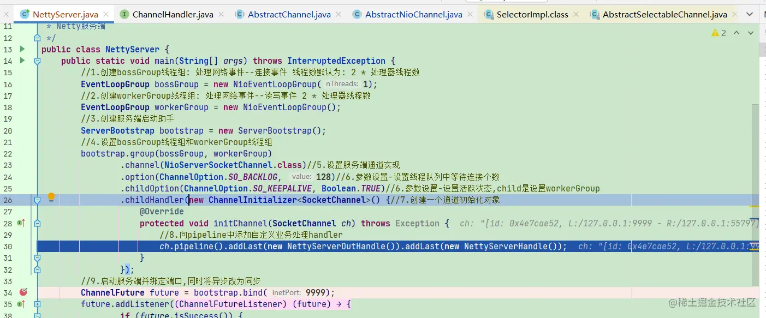This screenshot has height=318, width=766.
Task: Click ChannelFutureListener cast on line 35
Action: click(233, 304)
